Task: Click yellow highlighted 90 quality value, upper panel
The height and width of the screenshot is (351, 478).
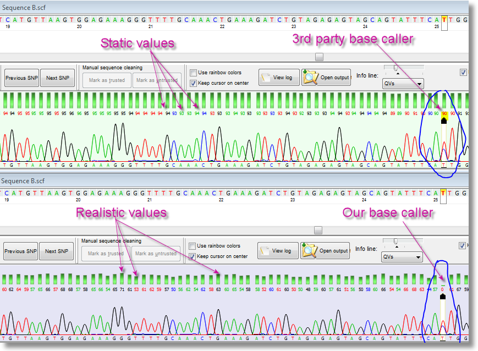Action: [444, 113]
